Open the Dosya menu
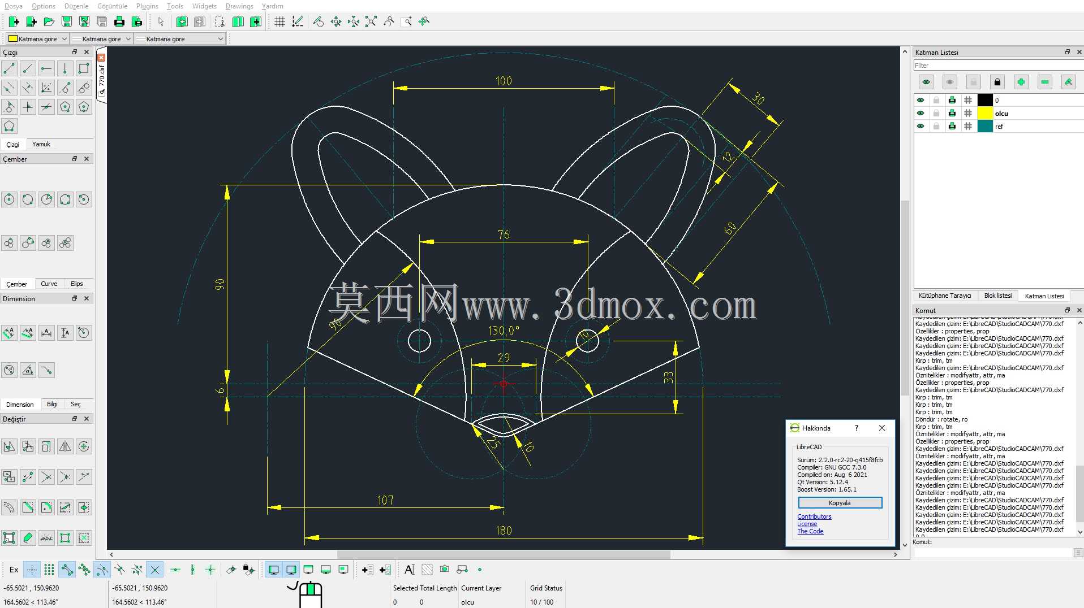Screen dimensions: 1084x608 (14, 6)
